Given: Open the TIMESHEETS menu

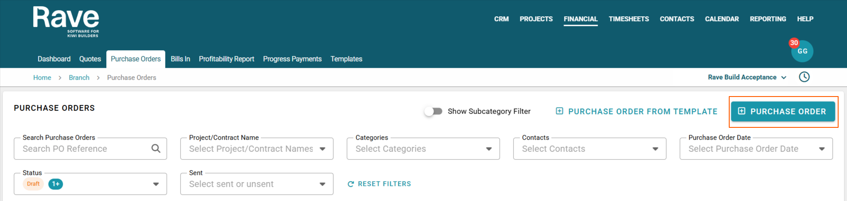Looking at the screenshot, I should [x=628, y=19].
